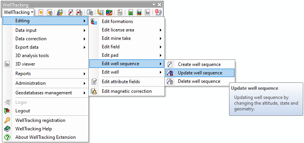Click the red database connection toolbar icon
This screenshot has height=143, width=304.
[158, 13]
